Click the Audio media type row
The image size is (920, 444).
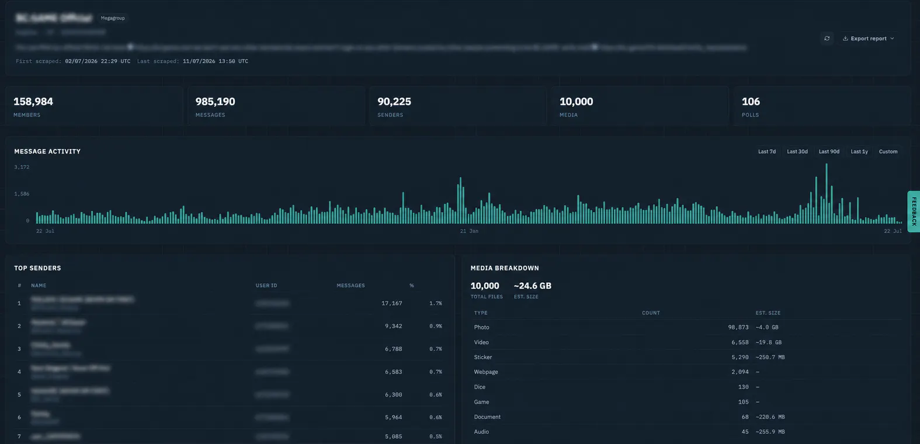tap(686, 432)
